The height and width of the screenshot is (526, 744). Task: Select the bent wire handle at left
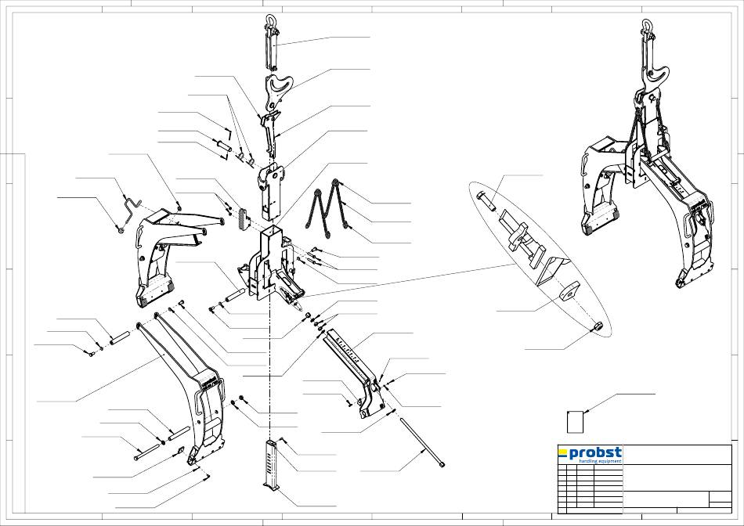[x=128, y=208]
